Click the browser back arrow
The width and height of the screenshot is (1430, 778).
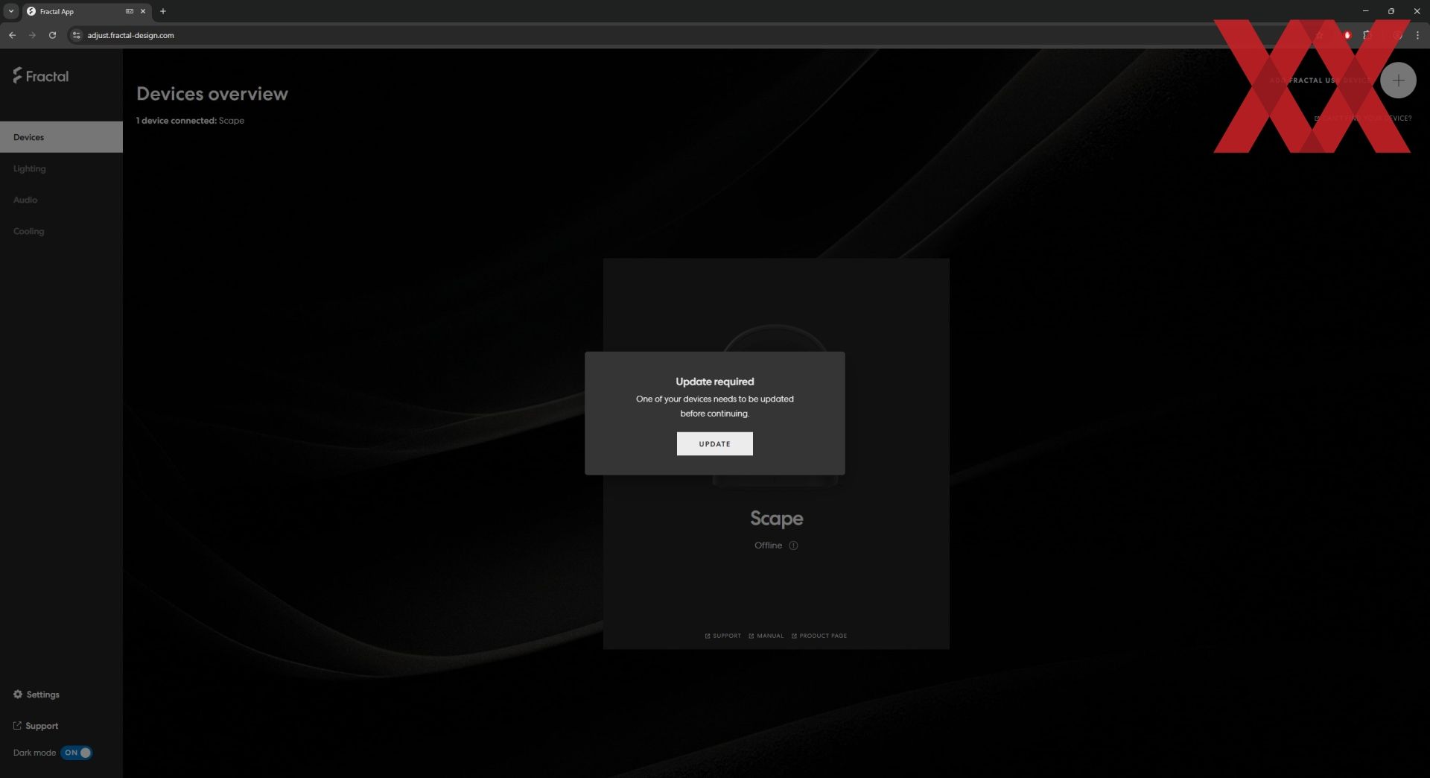click(12, 35)
